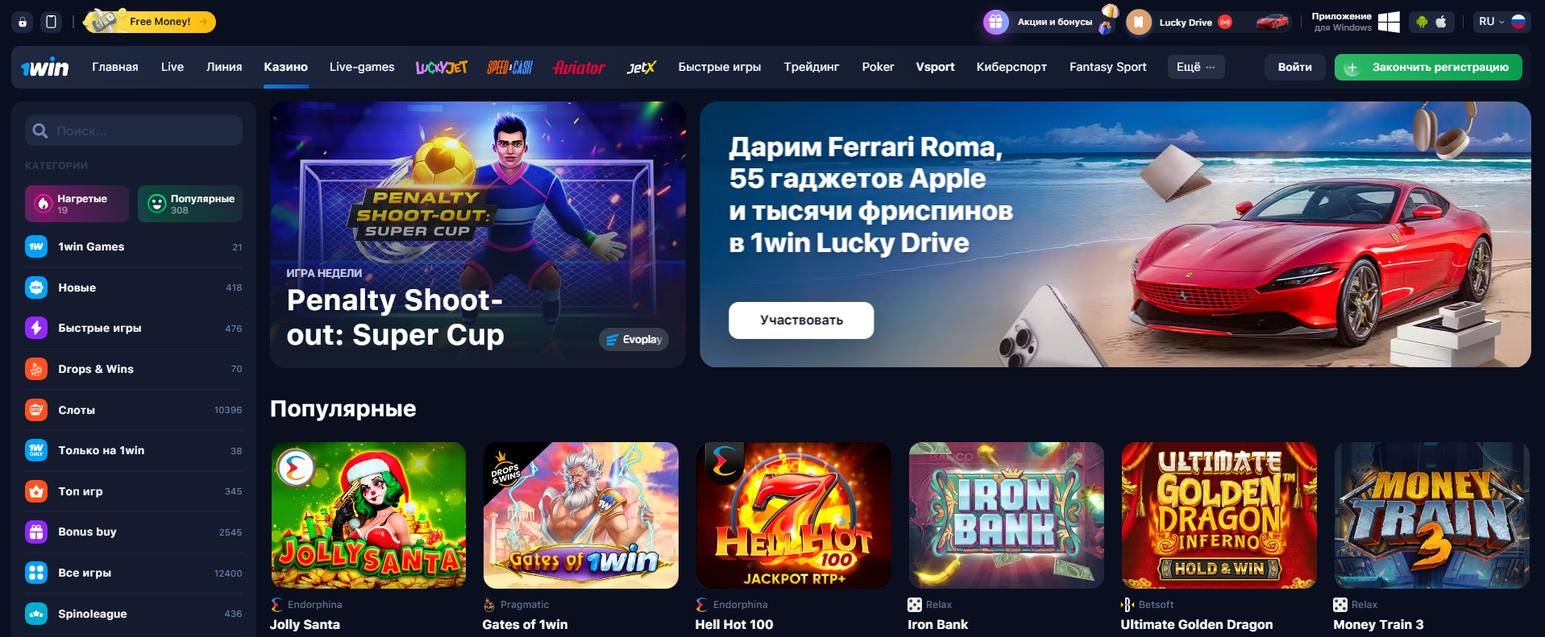Click the lock icon in top-left corner

[x=23, y=22]
